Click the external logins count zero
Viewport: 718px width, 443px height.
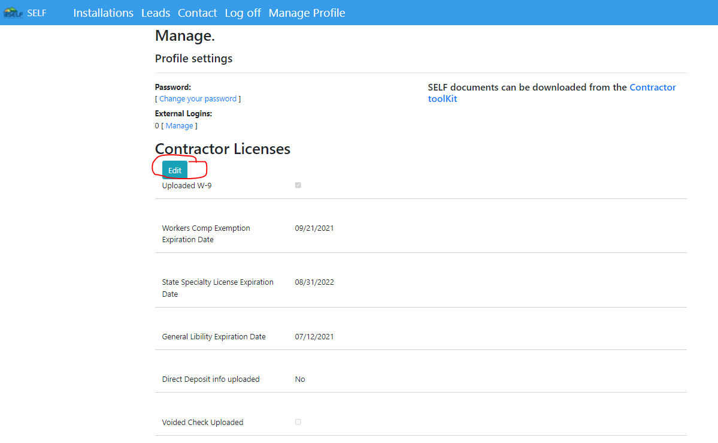(157, 125)
